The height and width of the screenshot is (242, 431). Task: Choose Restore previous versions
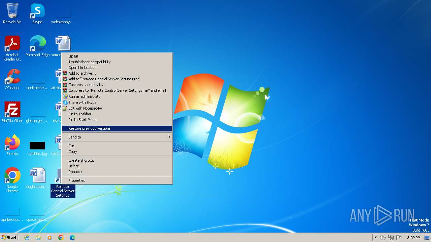click(117, 128)
